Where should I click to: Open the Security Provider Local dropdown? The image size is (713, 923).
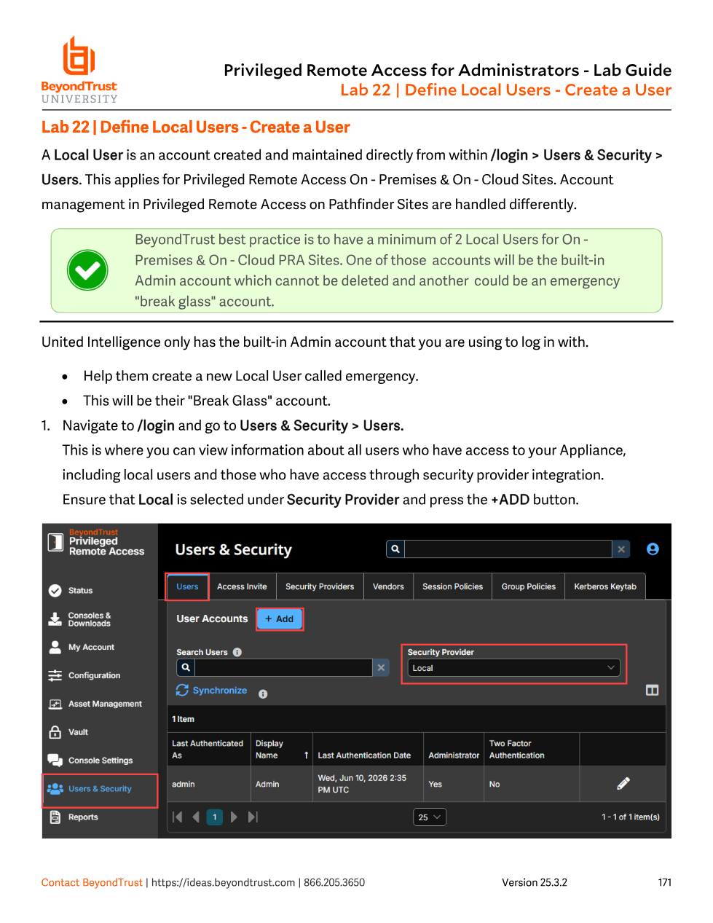[513, 668]
